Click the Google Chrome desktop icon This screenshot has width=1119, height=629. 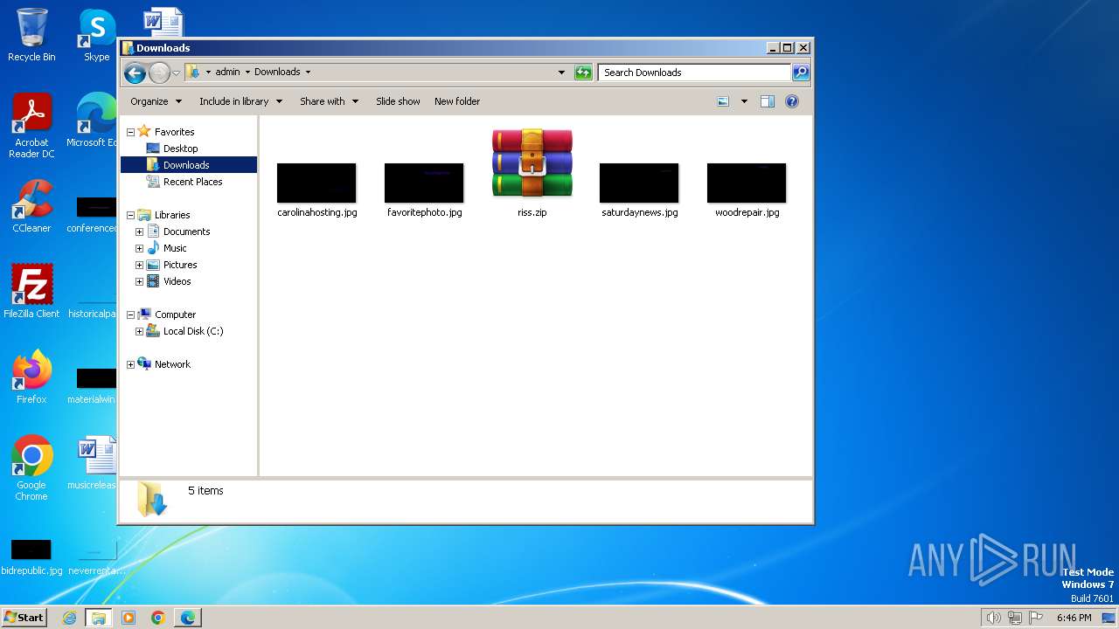point(31,467)
